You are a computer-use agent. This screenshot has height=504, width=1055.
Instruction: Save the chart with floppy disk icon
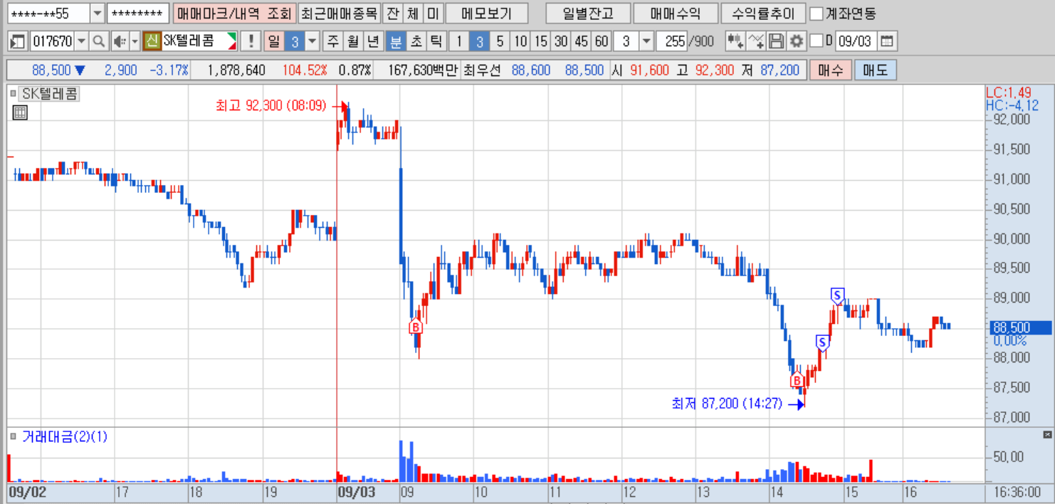[x=777, y=41]
